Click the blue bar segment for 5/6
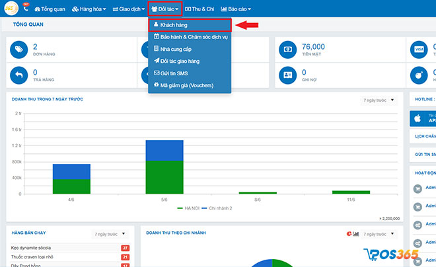Screen dimensions: 436x267 tap(164, 151)
